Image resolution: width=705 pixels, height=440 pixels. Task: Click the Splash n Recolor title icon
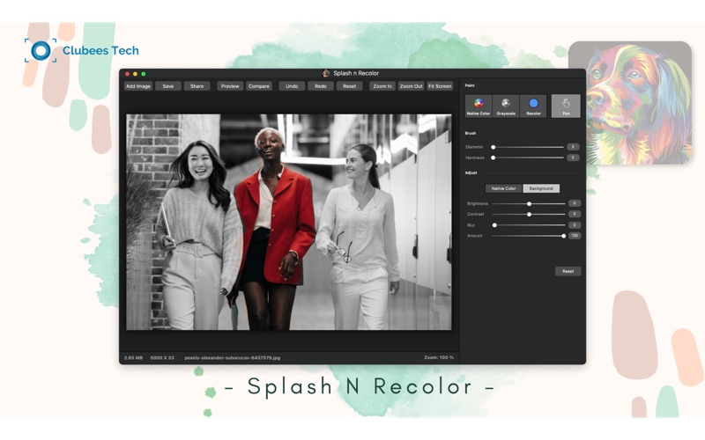click(x=326, y=73)
